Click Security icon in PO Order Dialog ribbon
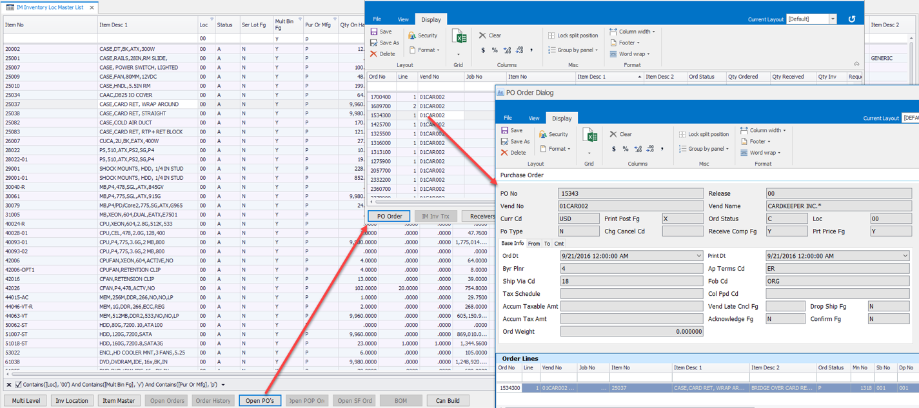This screenshot has height=408, width=919. click(x=543, y=134)
